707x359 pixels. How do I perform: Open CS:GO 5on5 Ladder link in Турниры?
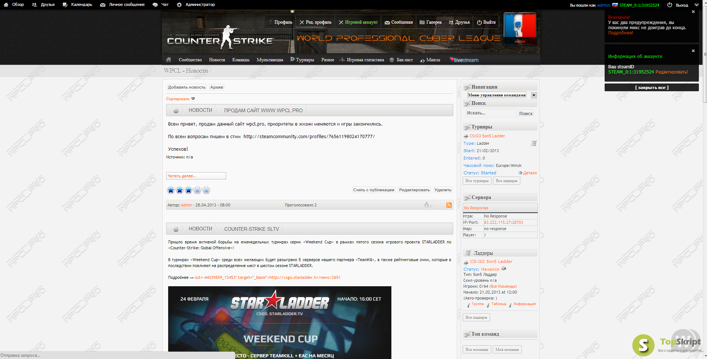pos(487,136)
